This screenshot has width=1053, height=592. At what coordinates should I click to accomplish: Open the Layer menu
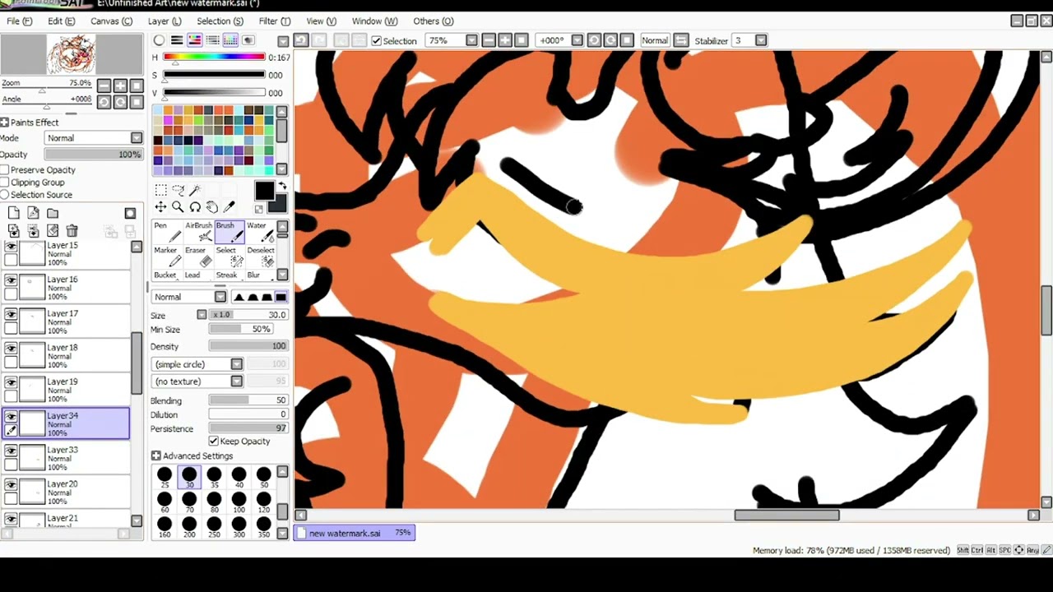click(165, 21)
